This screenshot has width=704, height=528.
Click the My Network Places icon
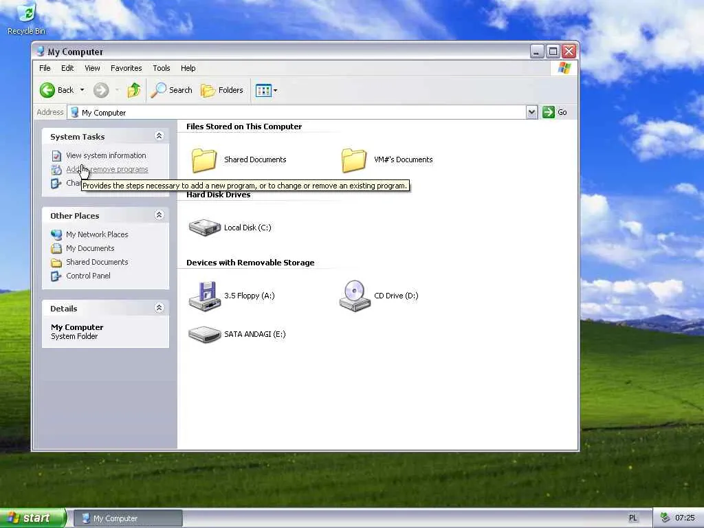tap(56, 235)
